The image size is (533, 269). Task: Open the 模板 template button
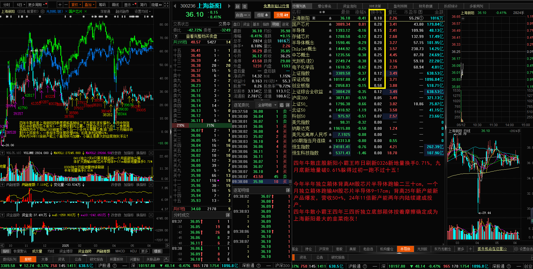click(x=158, y=251)
